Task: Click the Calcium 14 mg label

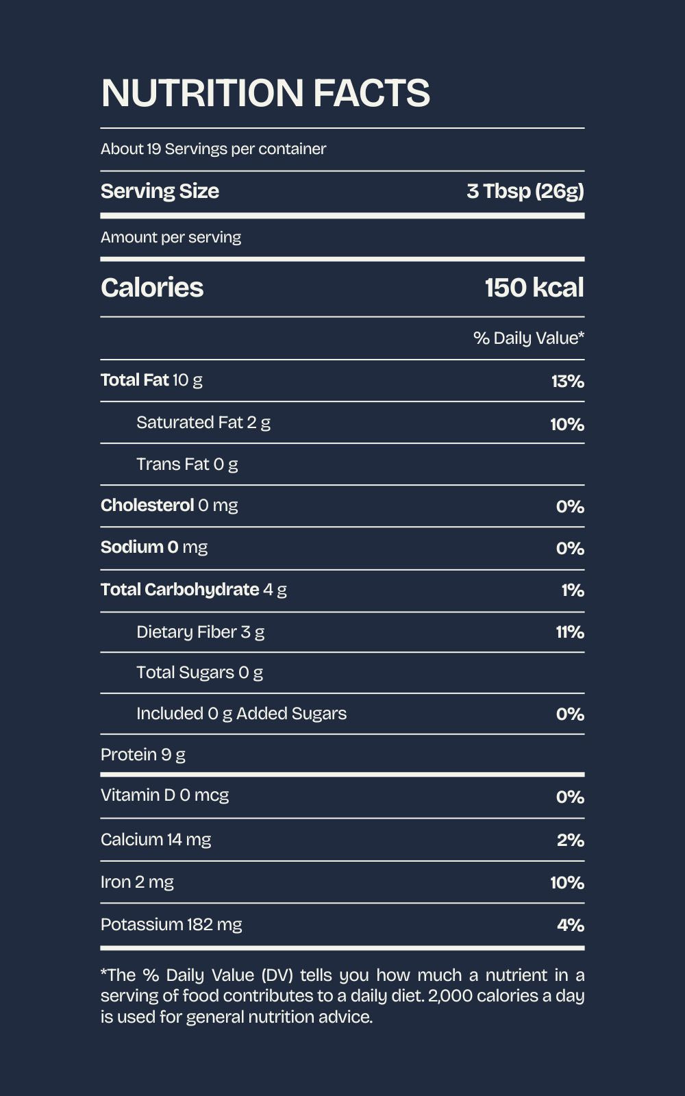Action: 155,840
